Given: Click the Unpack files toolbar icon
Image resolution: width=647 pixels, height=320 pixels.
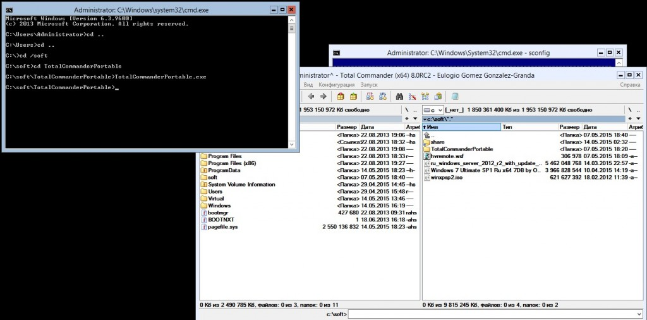Looking at the screenshot, I should [353, 97].
